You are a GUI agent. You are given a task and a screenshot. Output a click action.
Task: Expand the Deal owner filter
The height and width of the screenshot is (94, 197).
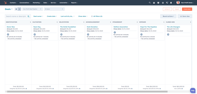click(x=38, y=16)
